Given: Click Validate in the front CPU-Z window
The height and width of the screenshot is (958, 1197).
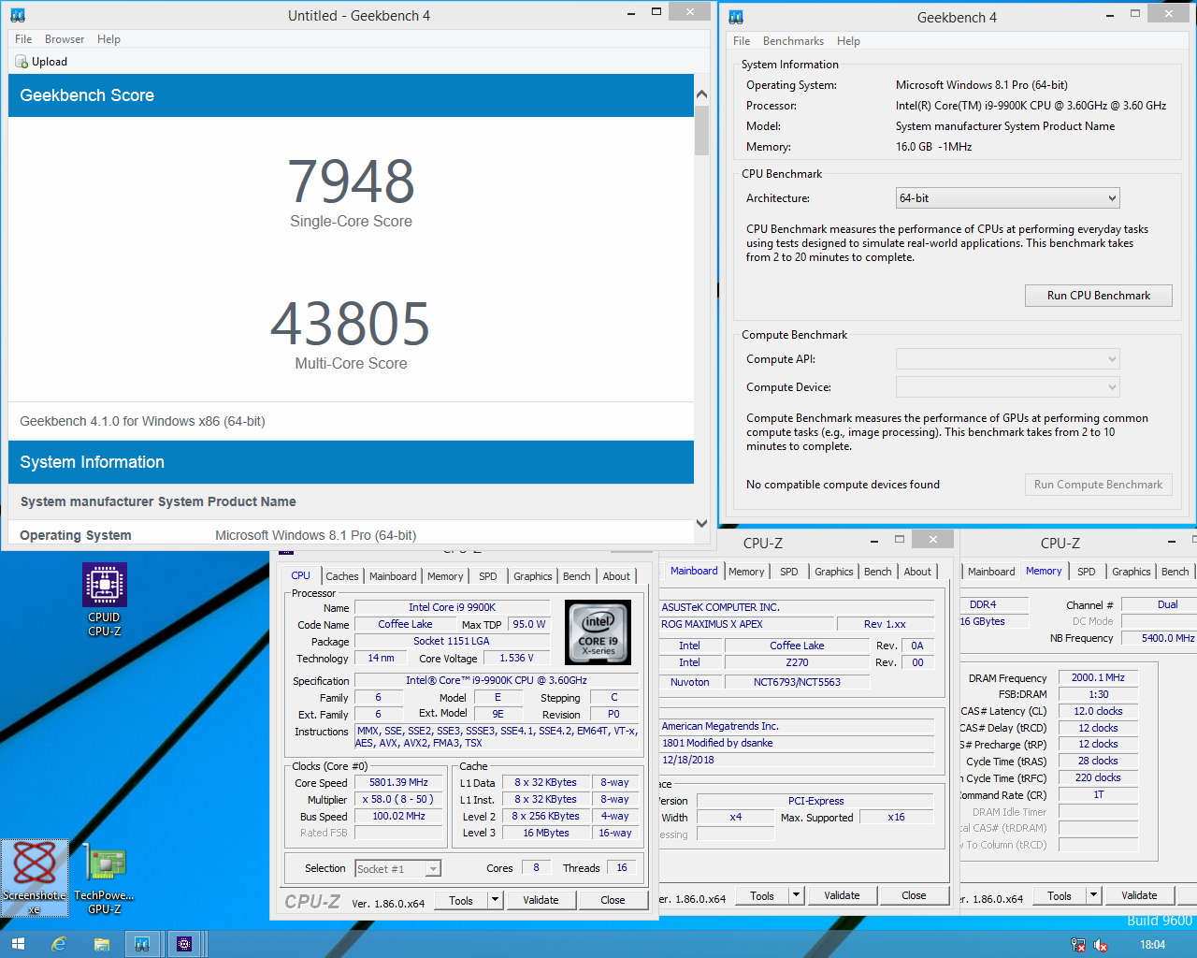Looking at the screenshot, I should (x=541, y=900).
